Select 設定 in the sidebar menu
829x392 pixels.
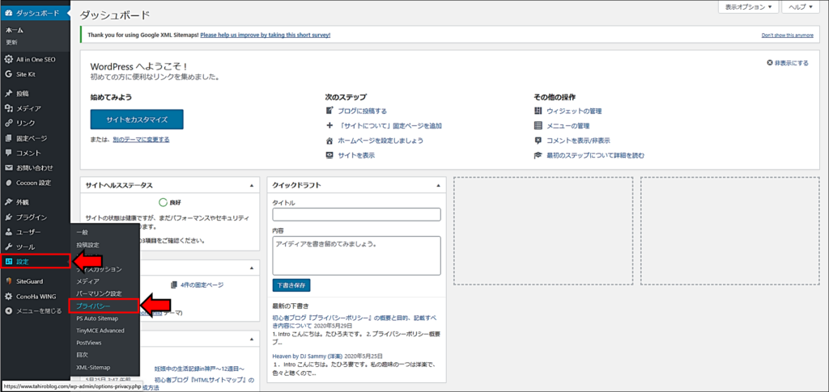coord(35,261)
